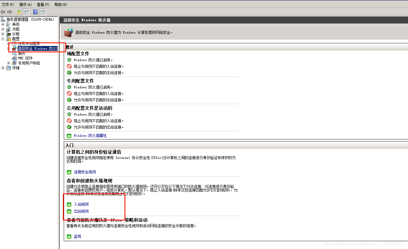The height and width of the screenshot is (249, 408).
Task: Open the 入站规则 link
Action: [81, 204]
